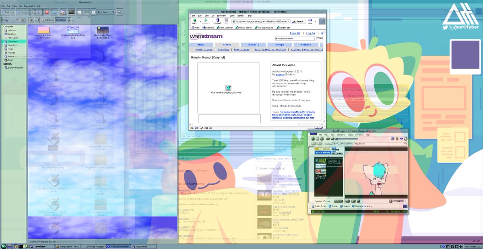Open the Videos search-type dropdown on Warpstream
This screenshot has width=483, height=249.
pyautogui.click(x=320, y=38)
